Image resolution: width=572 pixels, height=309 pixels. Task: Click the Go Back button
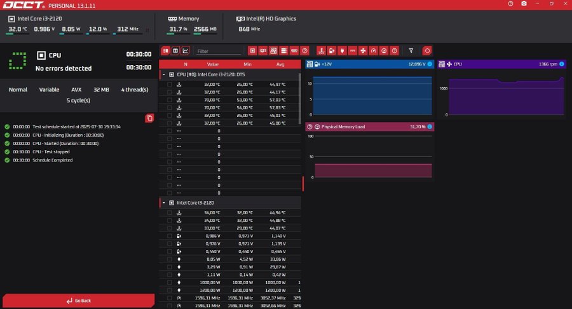click(x=78, y=301)
